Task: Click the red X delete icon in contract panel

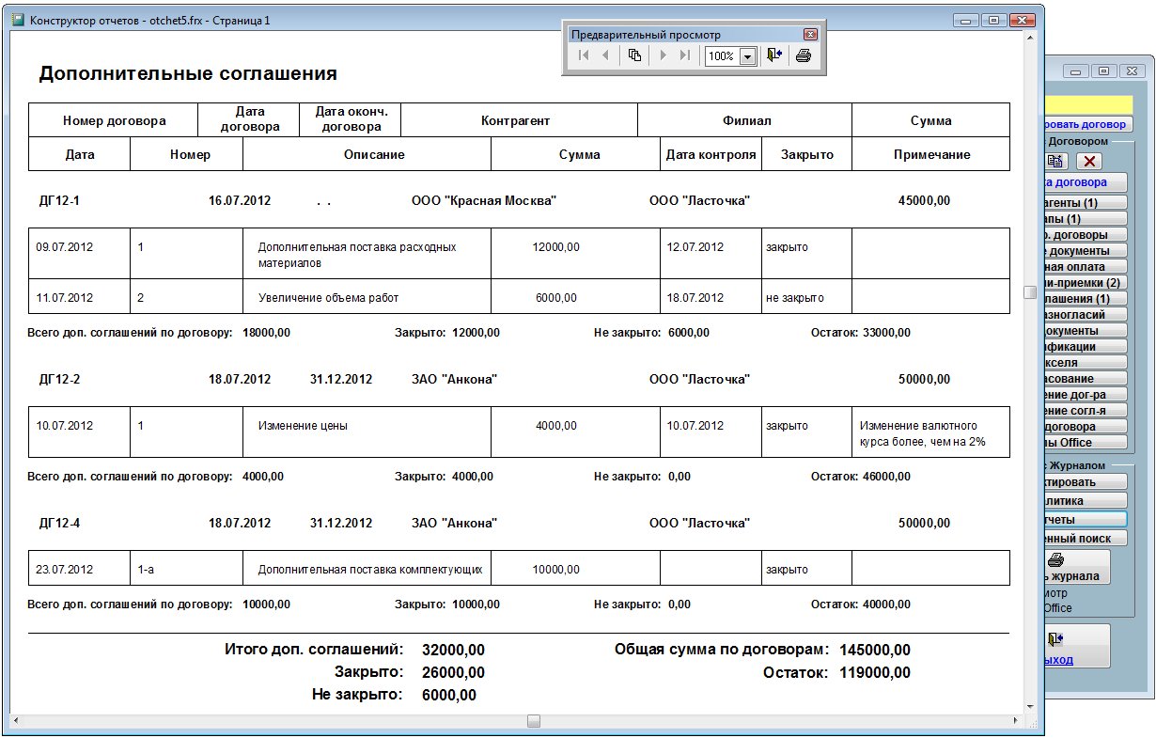Action: (x=1089, y=162)
